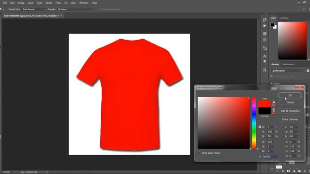
Task: Click the large Color Picker saturation field
Action: 224,123
